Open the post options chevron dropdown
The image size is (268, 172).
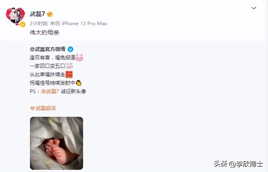(254, 8)
